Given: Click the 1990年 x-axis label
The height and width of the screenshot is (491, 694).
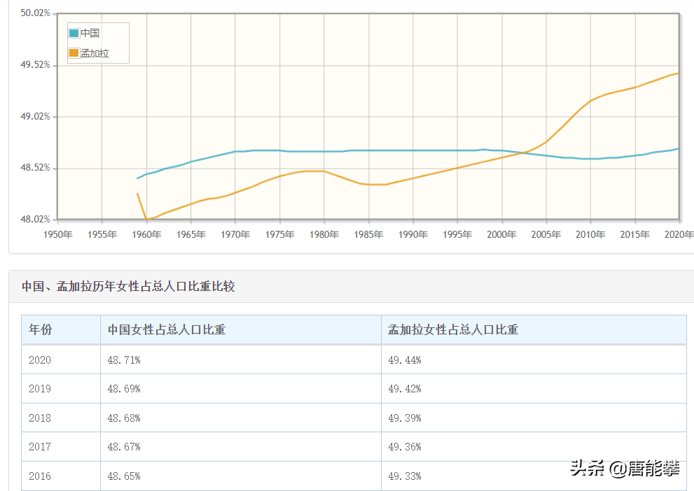Looking at the screenshot, I should click(x=412, y=234).
